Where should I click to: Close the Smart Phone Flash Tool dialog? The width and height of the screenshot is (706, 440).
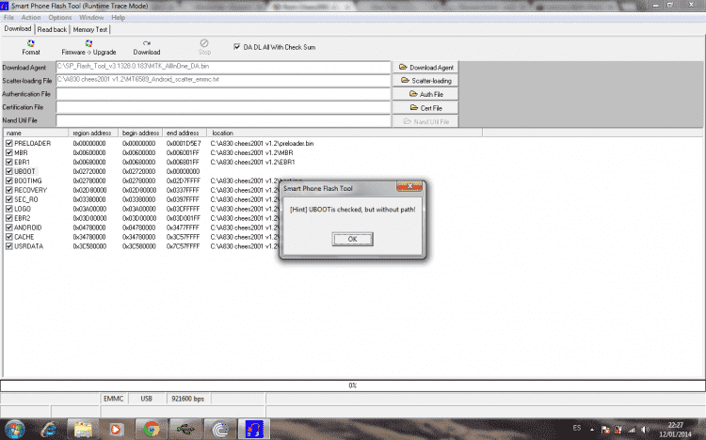409,186
